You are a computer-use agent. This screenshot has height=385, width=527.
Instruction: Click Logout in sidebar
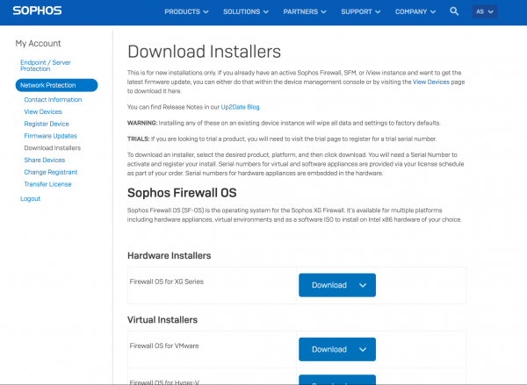pyautogui.click(x=30, y=199)
